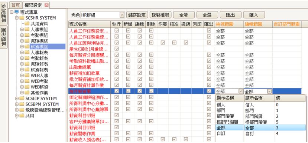Image resolution: width=308 pixels, height=143 pixels.
Task: Click the folder icon beside SCSHR SYSTEM
Action: [x=22, y=18]
